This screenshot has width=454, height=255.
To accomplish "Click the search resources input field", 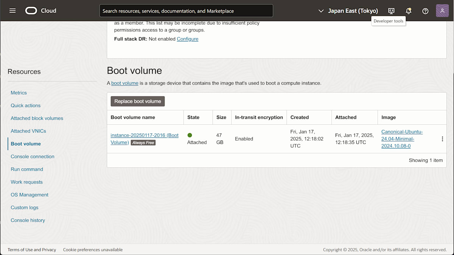I will [186, 11].
